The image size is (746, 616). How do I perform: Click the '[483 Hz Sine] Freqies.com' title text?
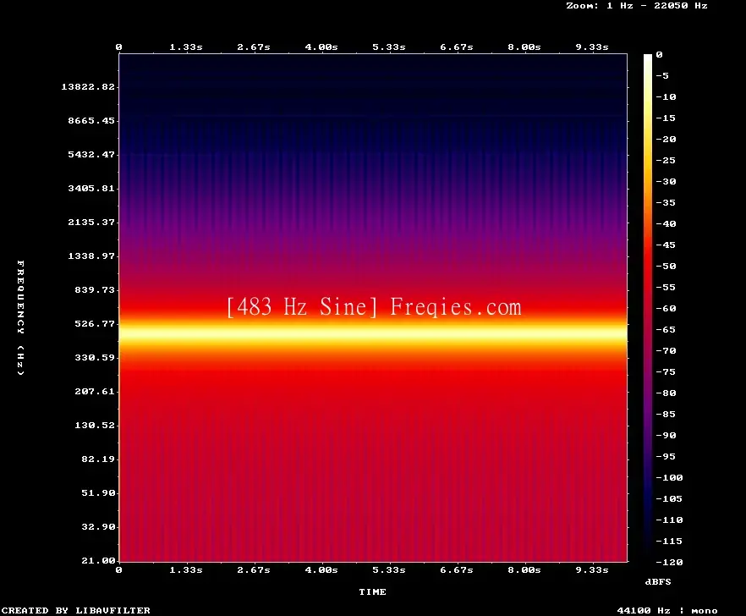coord(374,306)
